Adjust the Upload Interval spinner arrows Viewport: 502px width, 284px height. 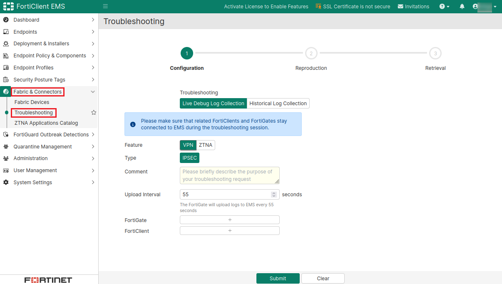coord(274,195)
